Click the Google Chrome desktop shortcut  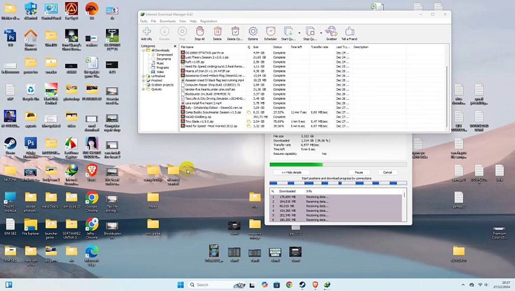click(92, 202)
